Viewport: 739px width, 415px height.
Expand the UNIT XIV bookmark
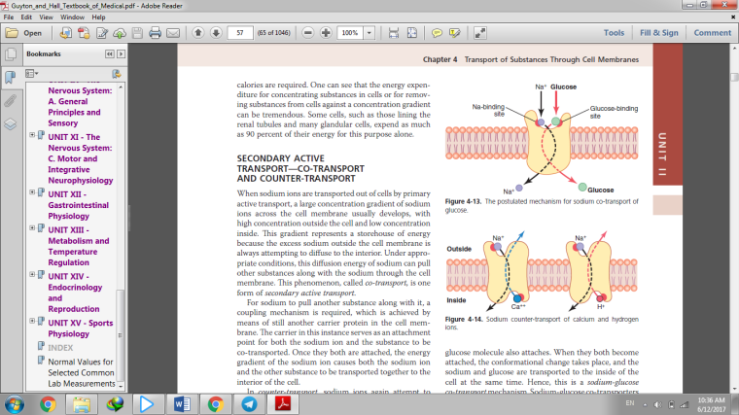[32, 274]
